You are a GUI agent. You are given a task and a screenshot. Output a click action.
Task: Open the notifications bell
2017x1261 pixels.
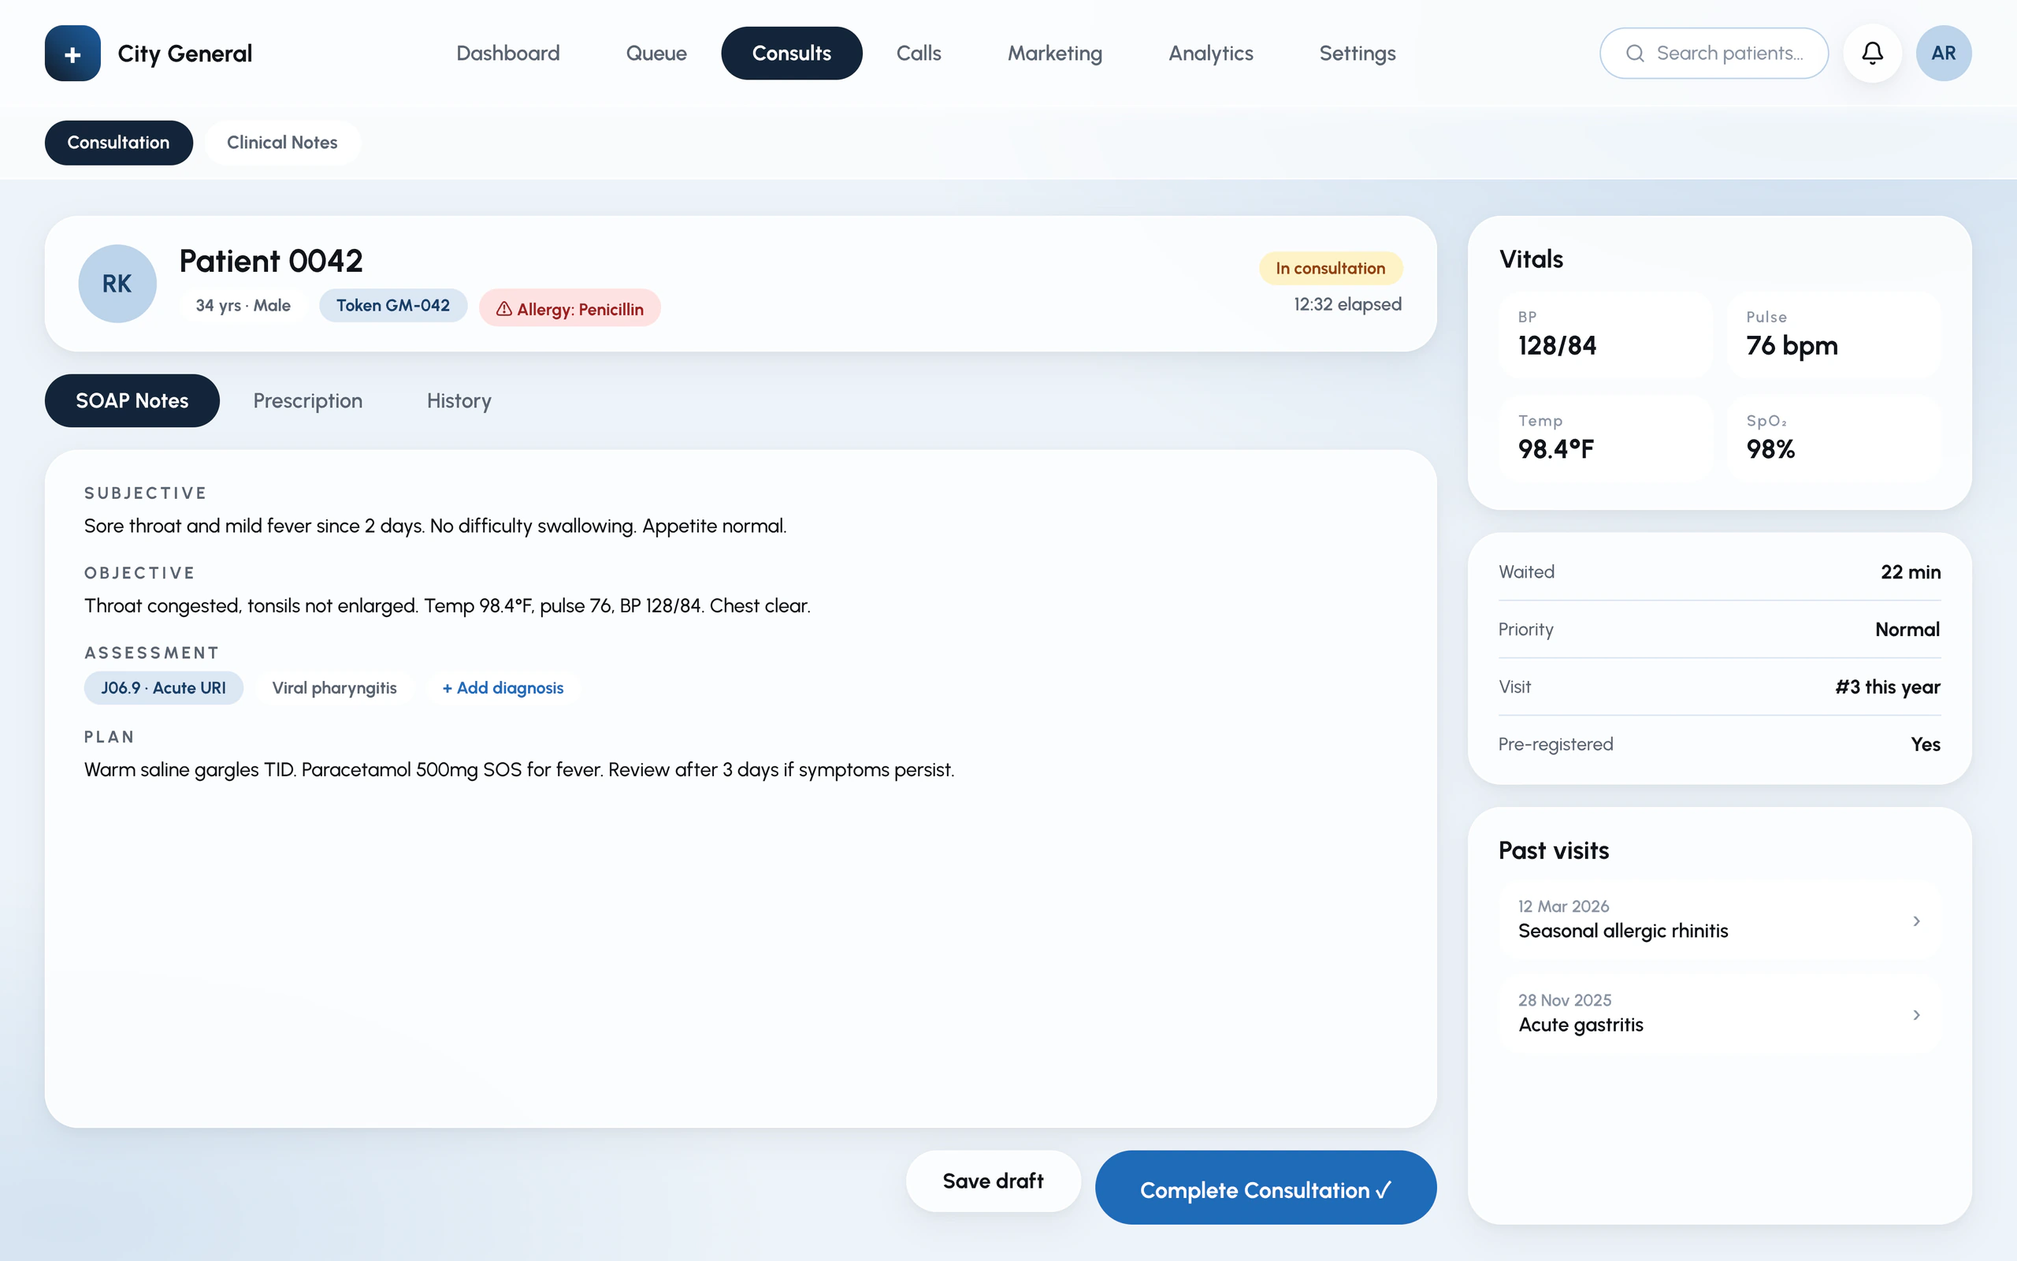pyautogui.click(x=1872, y=54)
